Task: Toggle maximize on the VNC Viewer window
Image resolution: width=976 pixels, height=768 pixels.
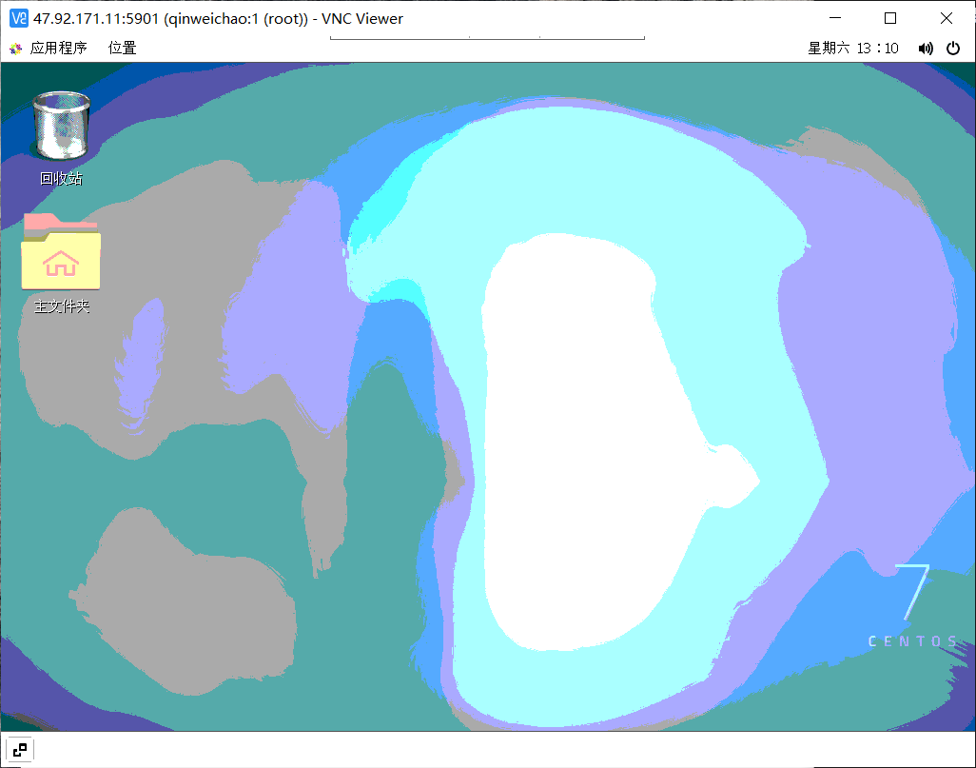Action: click(x=889, y=18)
